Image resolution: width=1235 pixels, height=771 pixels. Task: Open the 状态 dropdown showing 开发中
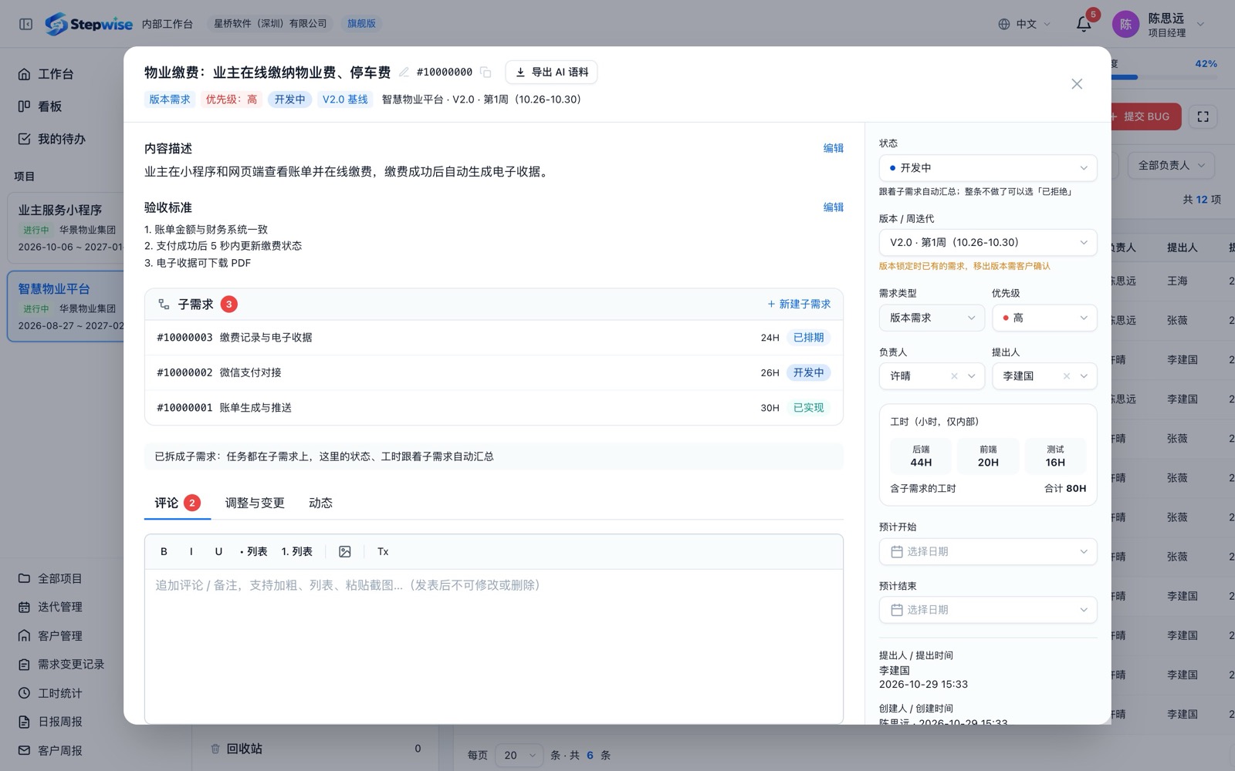coord(988,167)
